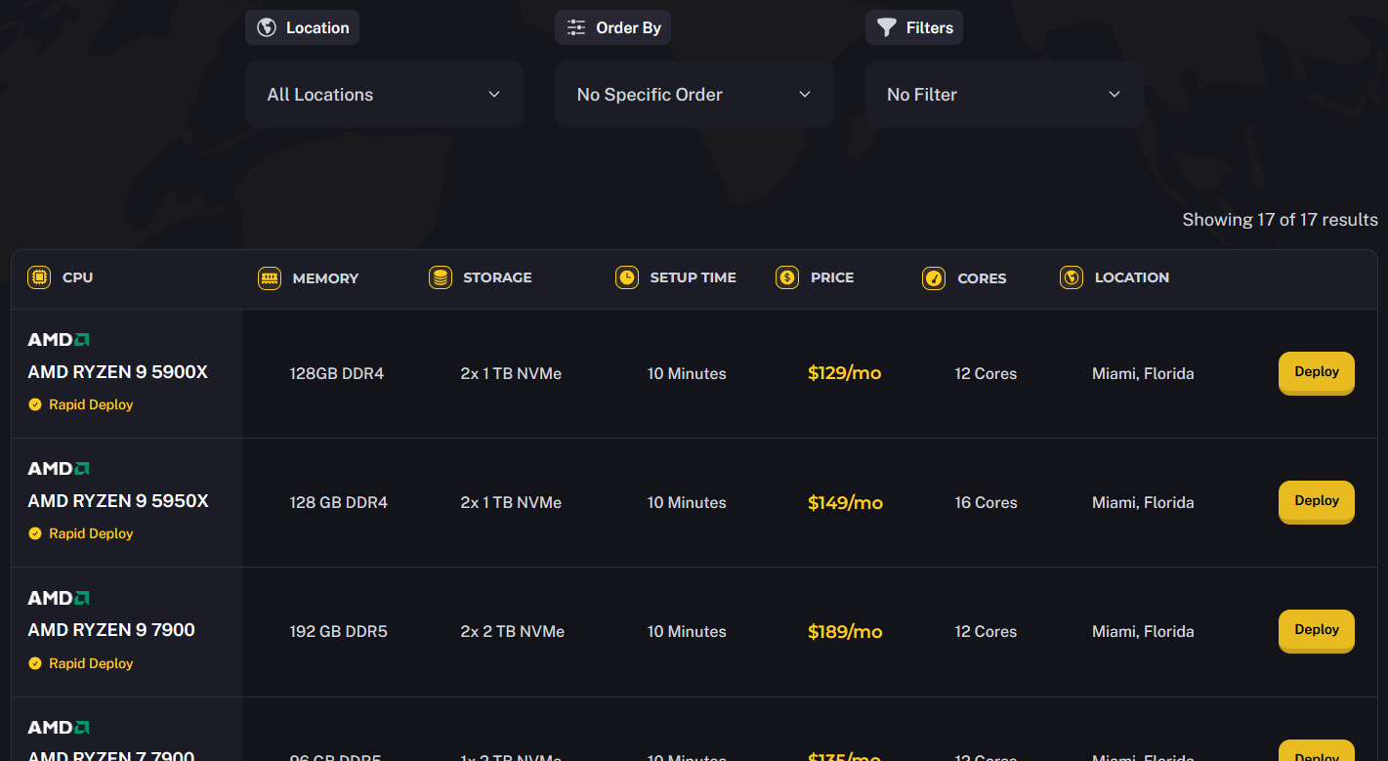Open the No Filter dropdown

tap(1004, 95)
